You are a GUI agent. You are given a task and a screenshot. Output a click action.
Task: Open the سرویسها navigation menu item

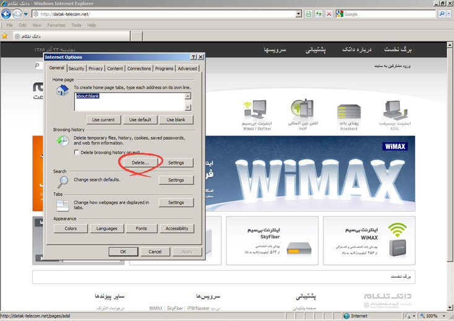coord(275,49)
